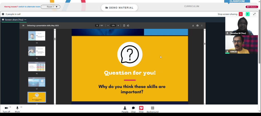This screenshot has width=261, height=116.
Task: Click the question mark speech bubble graphic
Action: coord(130,54)
